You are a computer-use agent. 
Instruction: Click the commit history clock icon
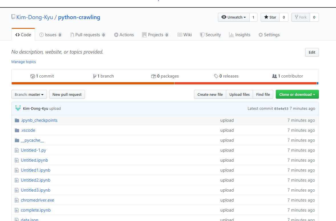pos(33,76)
